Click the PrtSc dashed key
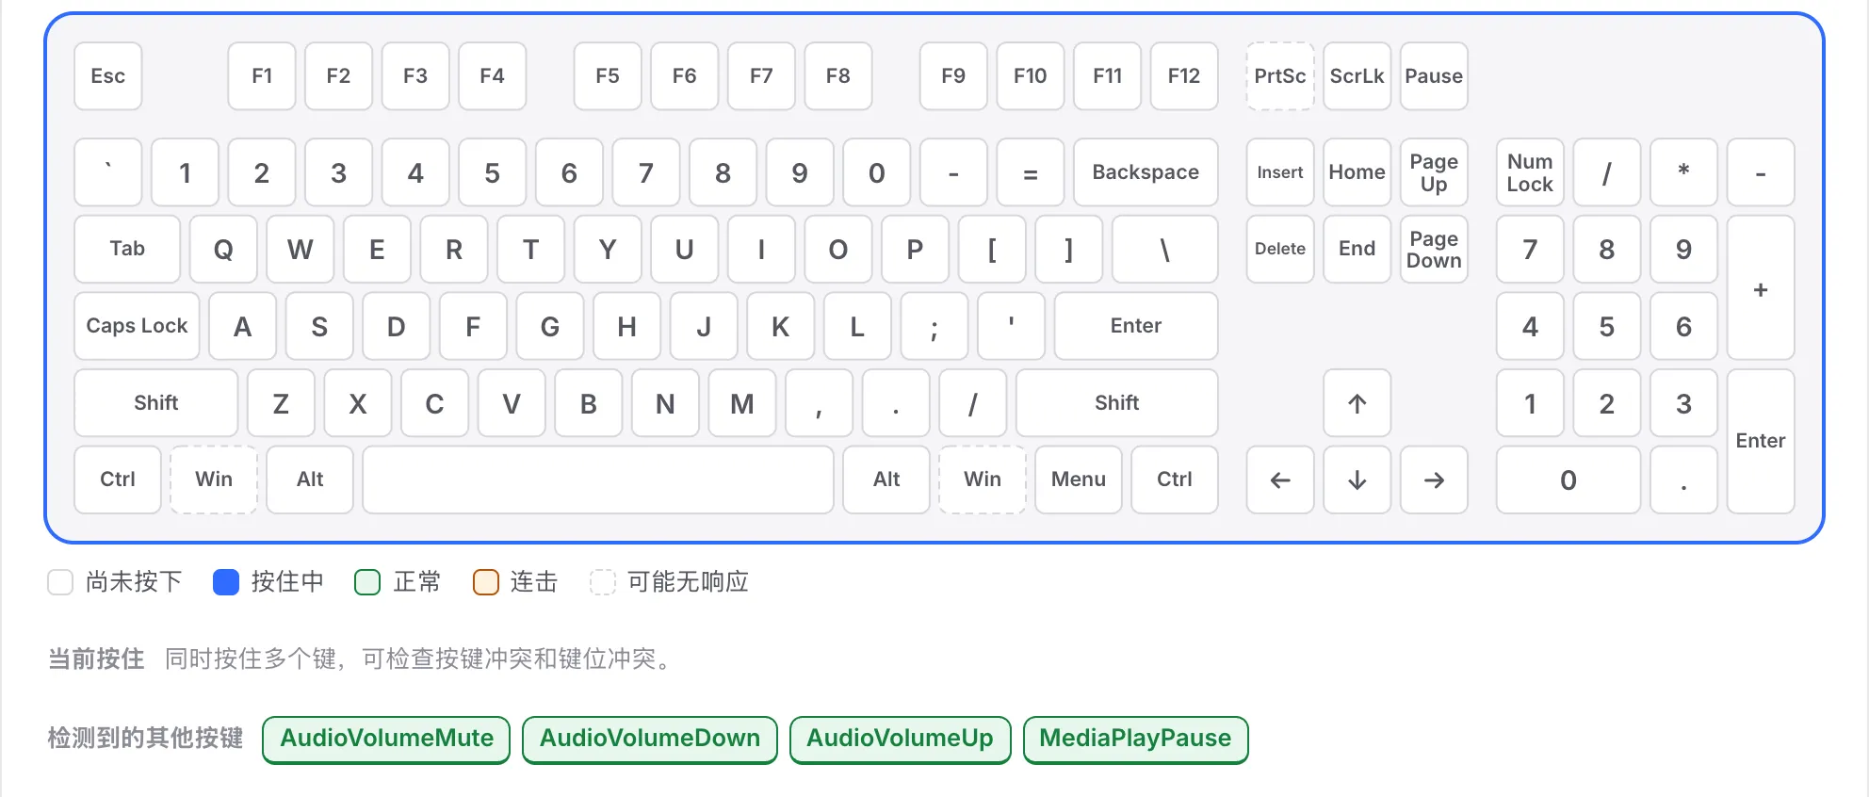1869x797 pixels. tap(1280, 76)
